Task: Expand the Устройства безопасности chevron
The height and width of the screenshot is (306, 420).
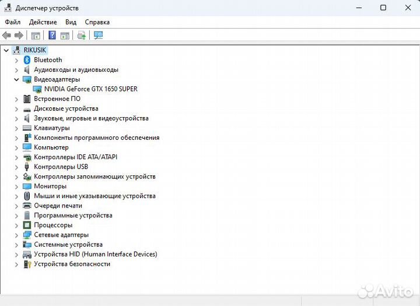Action: point(16,265)
